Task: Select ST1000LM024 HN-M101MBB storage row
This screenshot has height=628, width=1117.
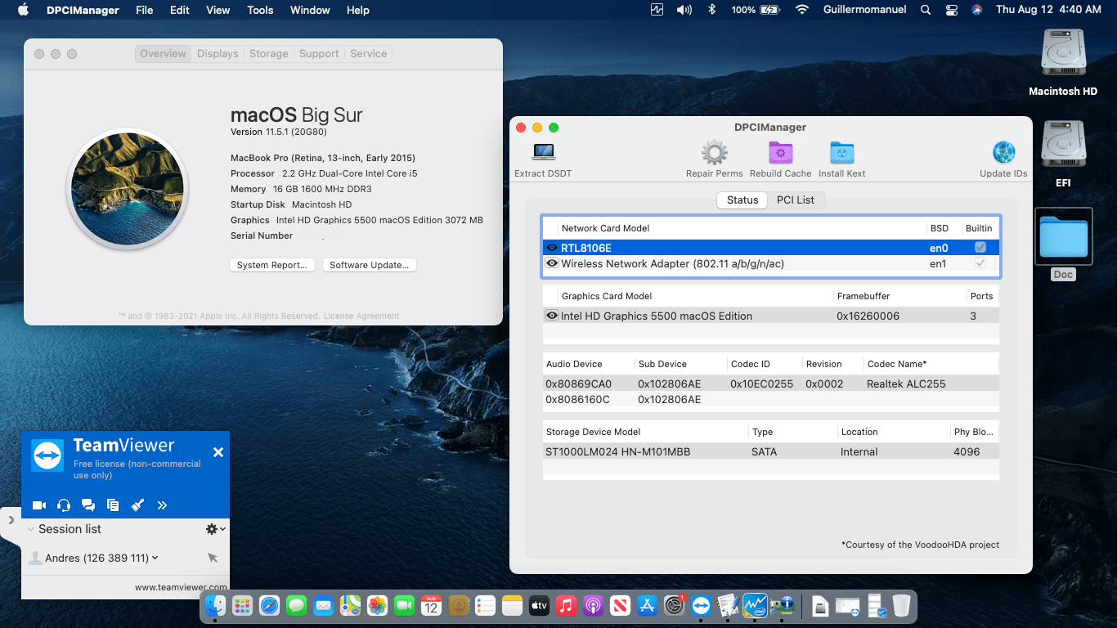Action: point(770,451)
